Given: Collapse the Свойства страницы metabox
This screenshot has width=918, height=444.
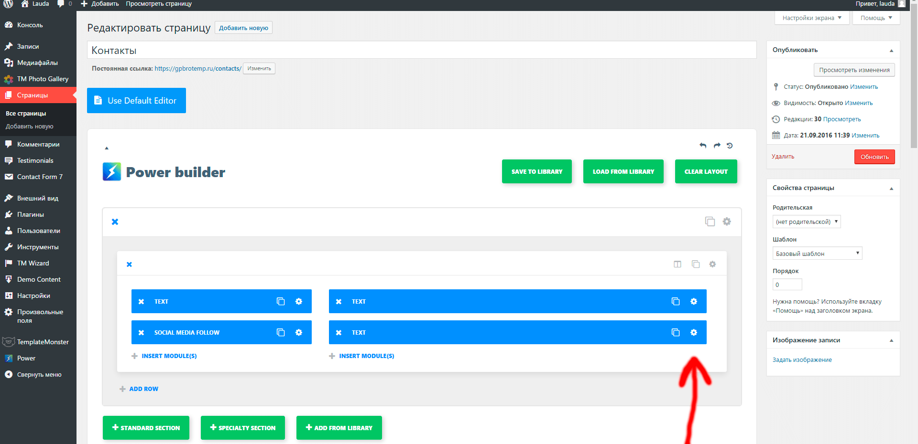Looking at the screenshot, I should click(891, 188).
